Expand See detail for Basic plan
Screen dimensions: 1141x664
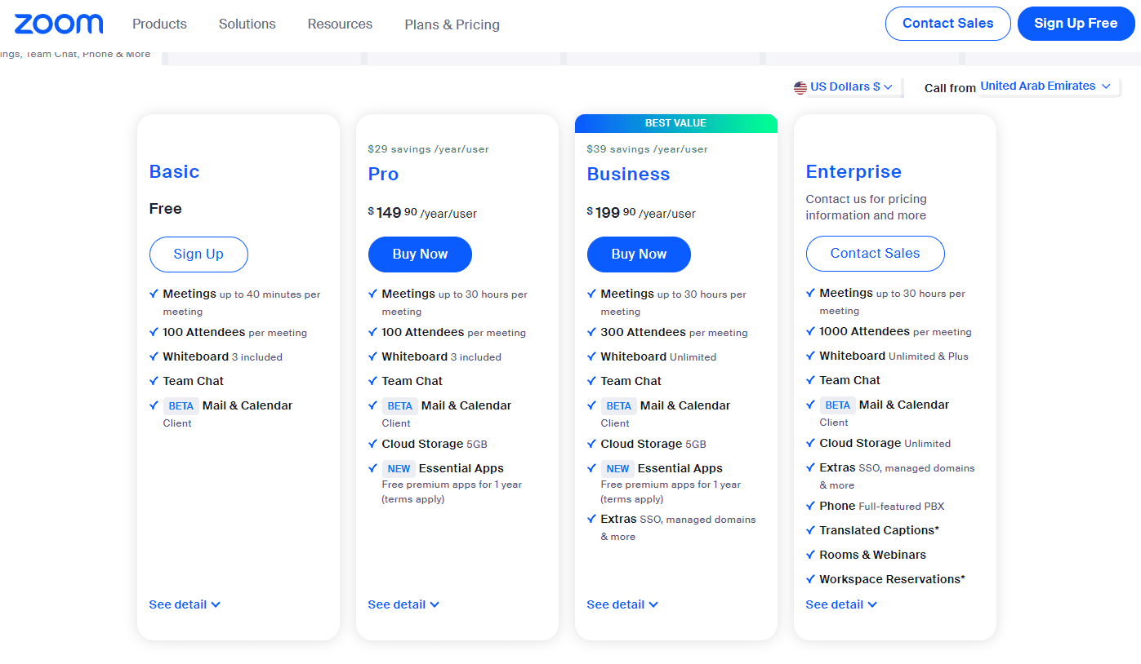pyautogui.click(x=185, y=604)
